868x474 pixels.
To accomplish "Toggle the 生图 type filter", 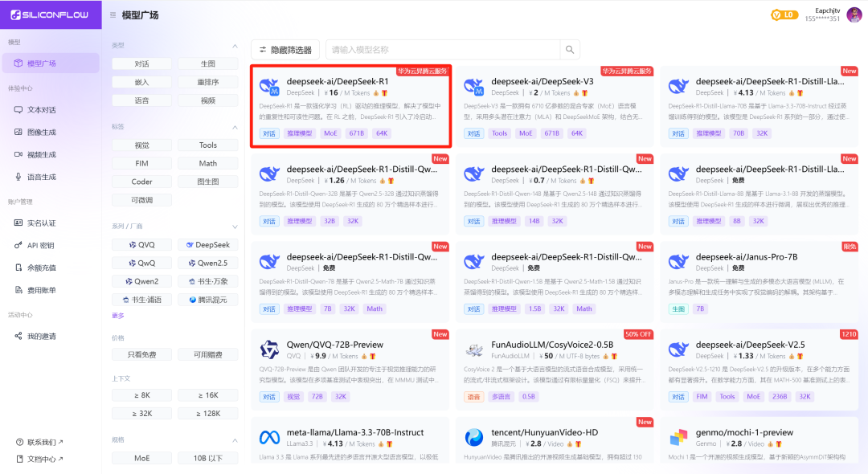I will point(208,63).
